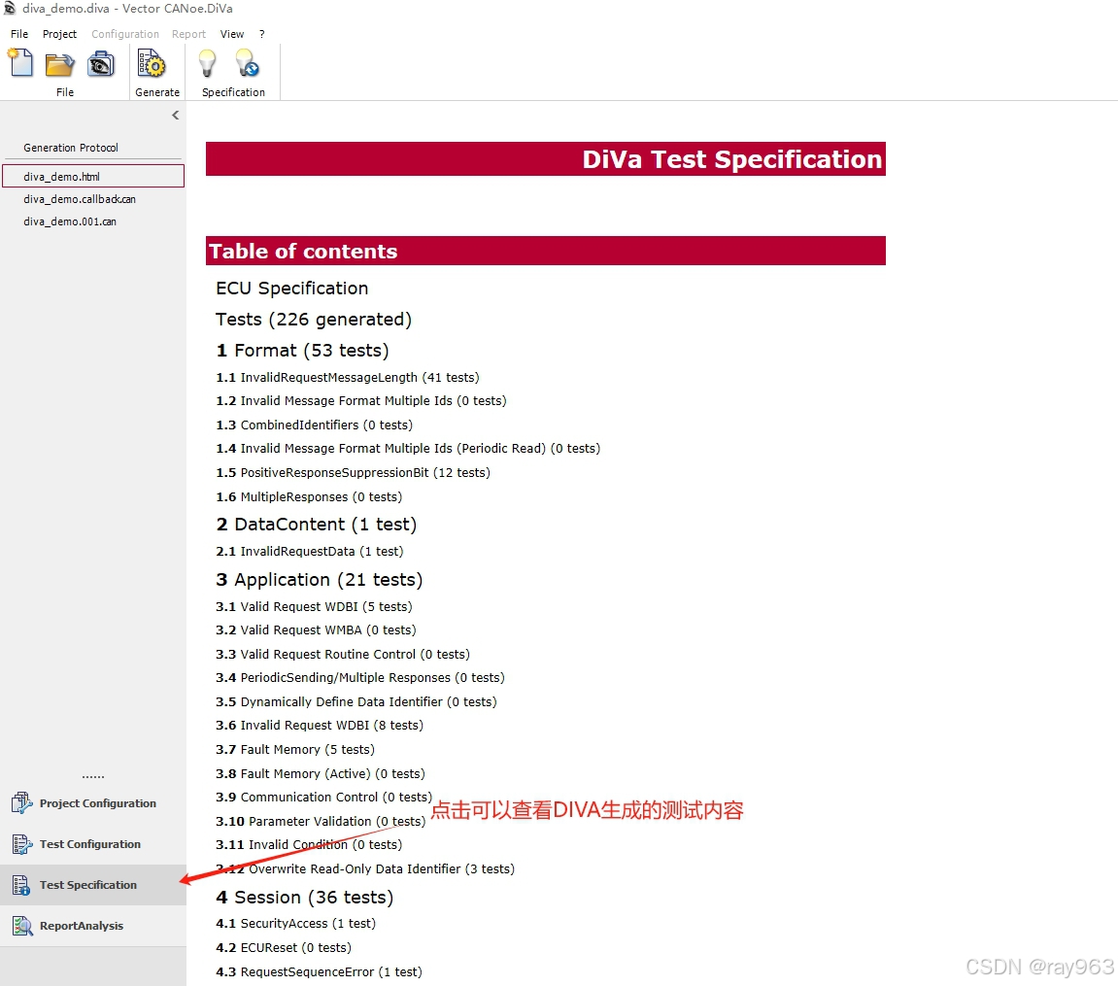Click the Test Configuration sidebar icon
The width and height of the screenshot is (1118, 986).
click(21, 844)
